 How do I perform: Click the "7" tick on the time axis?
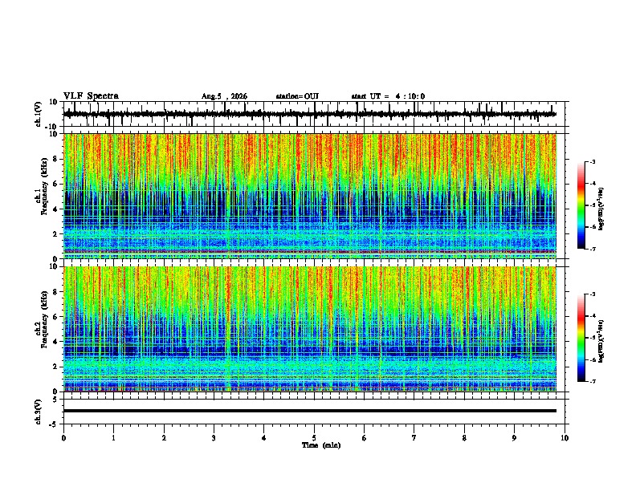[414, 438]
